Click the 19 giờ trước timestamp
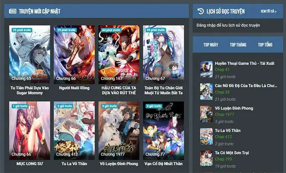 tap(225, 166)
